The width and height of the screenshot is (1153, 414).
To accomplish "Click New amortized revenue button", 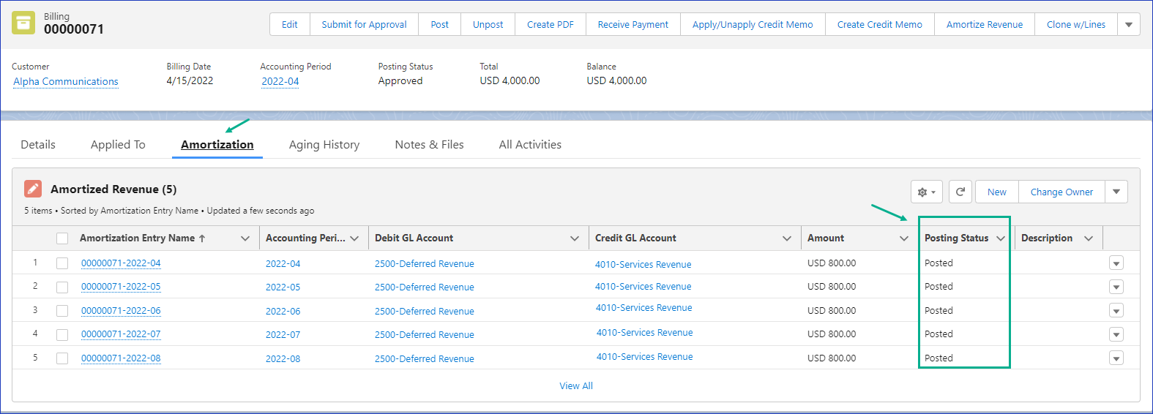I will pos(997,192).
